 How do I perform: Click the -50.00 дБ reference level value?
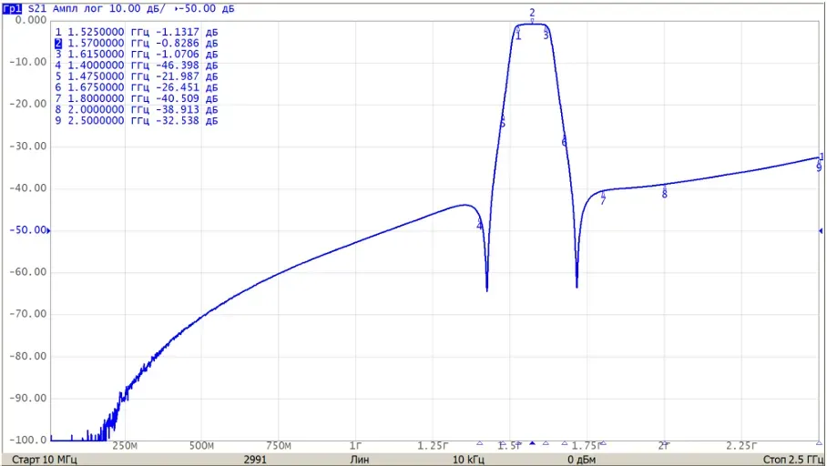point(207,8)
